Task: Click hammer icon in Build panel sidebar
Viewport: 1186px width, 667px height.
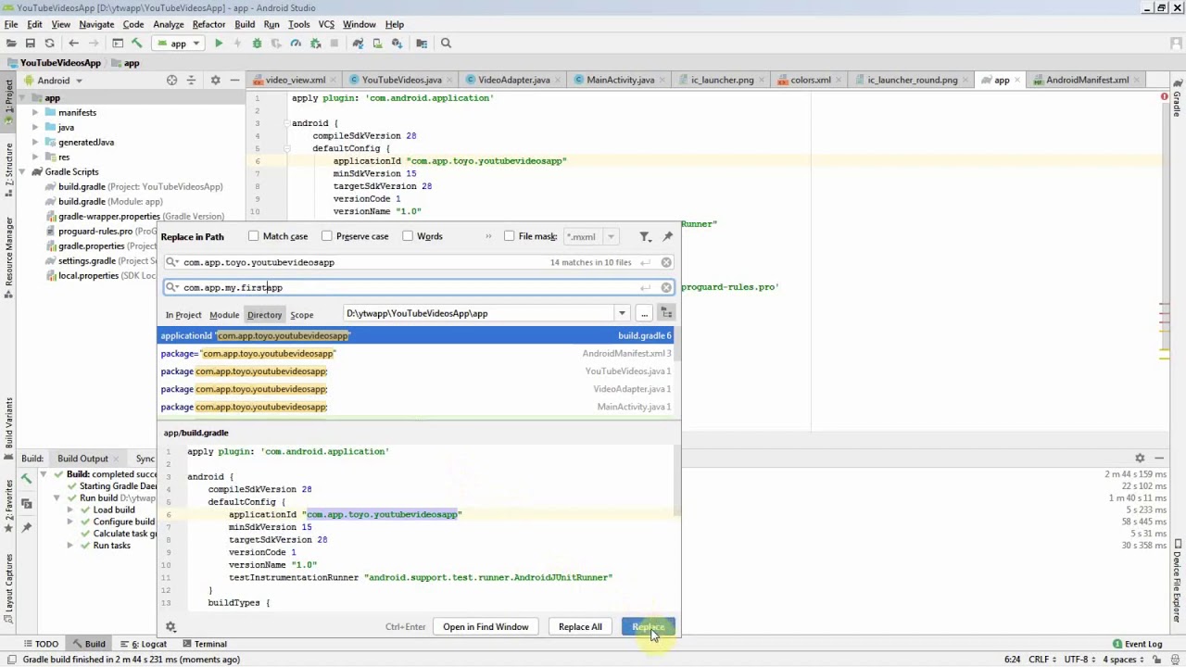Action: (27, 478)
